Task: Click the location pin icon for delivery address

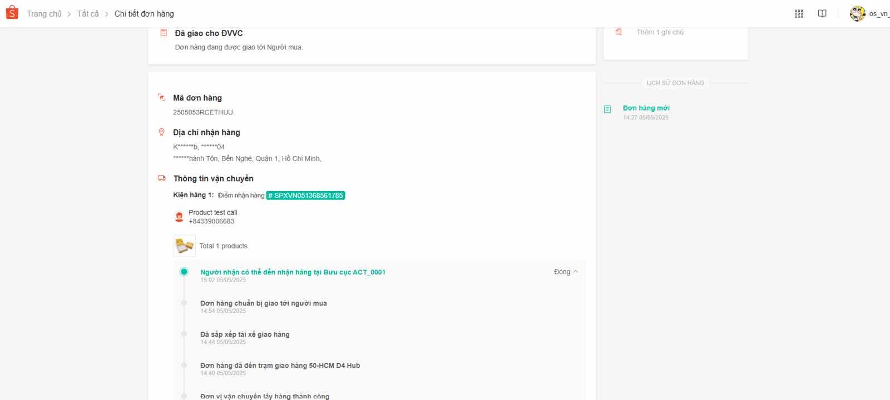Action: pyautogui.click(x=162, y=132)
